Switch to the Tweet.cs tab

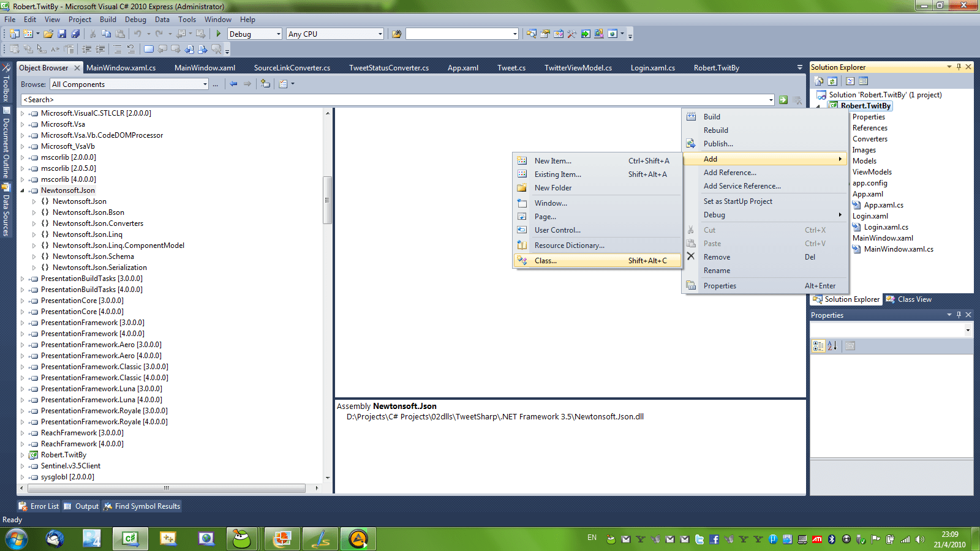pyautogui.click(x=511, y=67)
